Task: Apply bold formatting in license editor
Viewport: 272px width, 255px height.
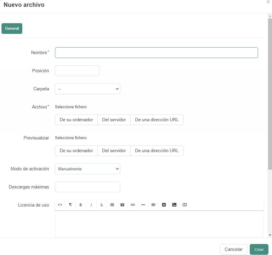Action: pos(81,205)
